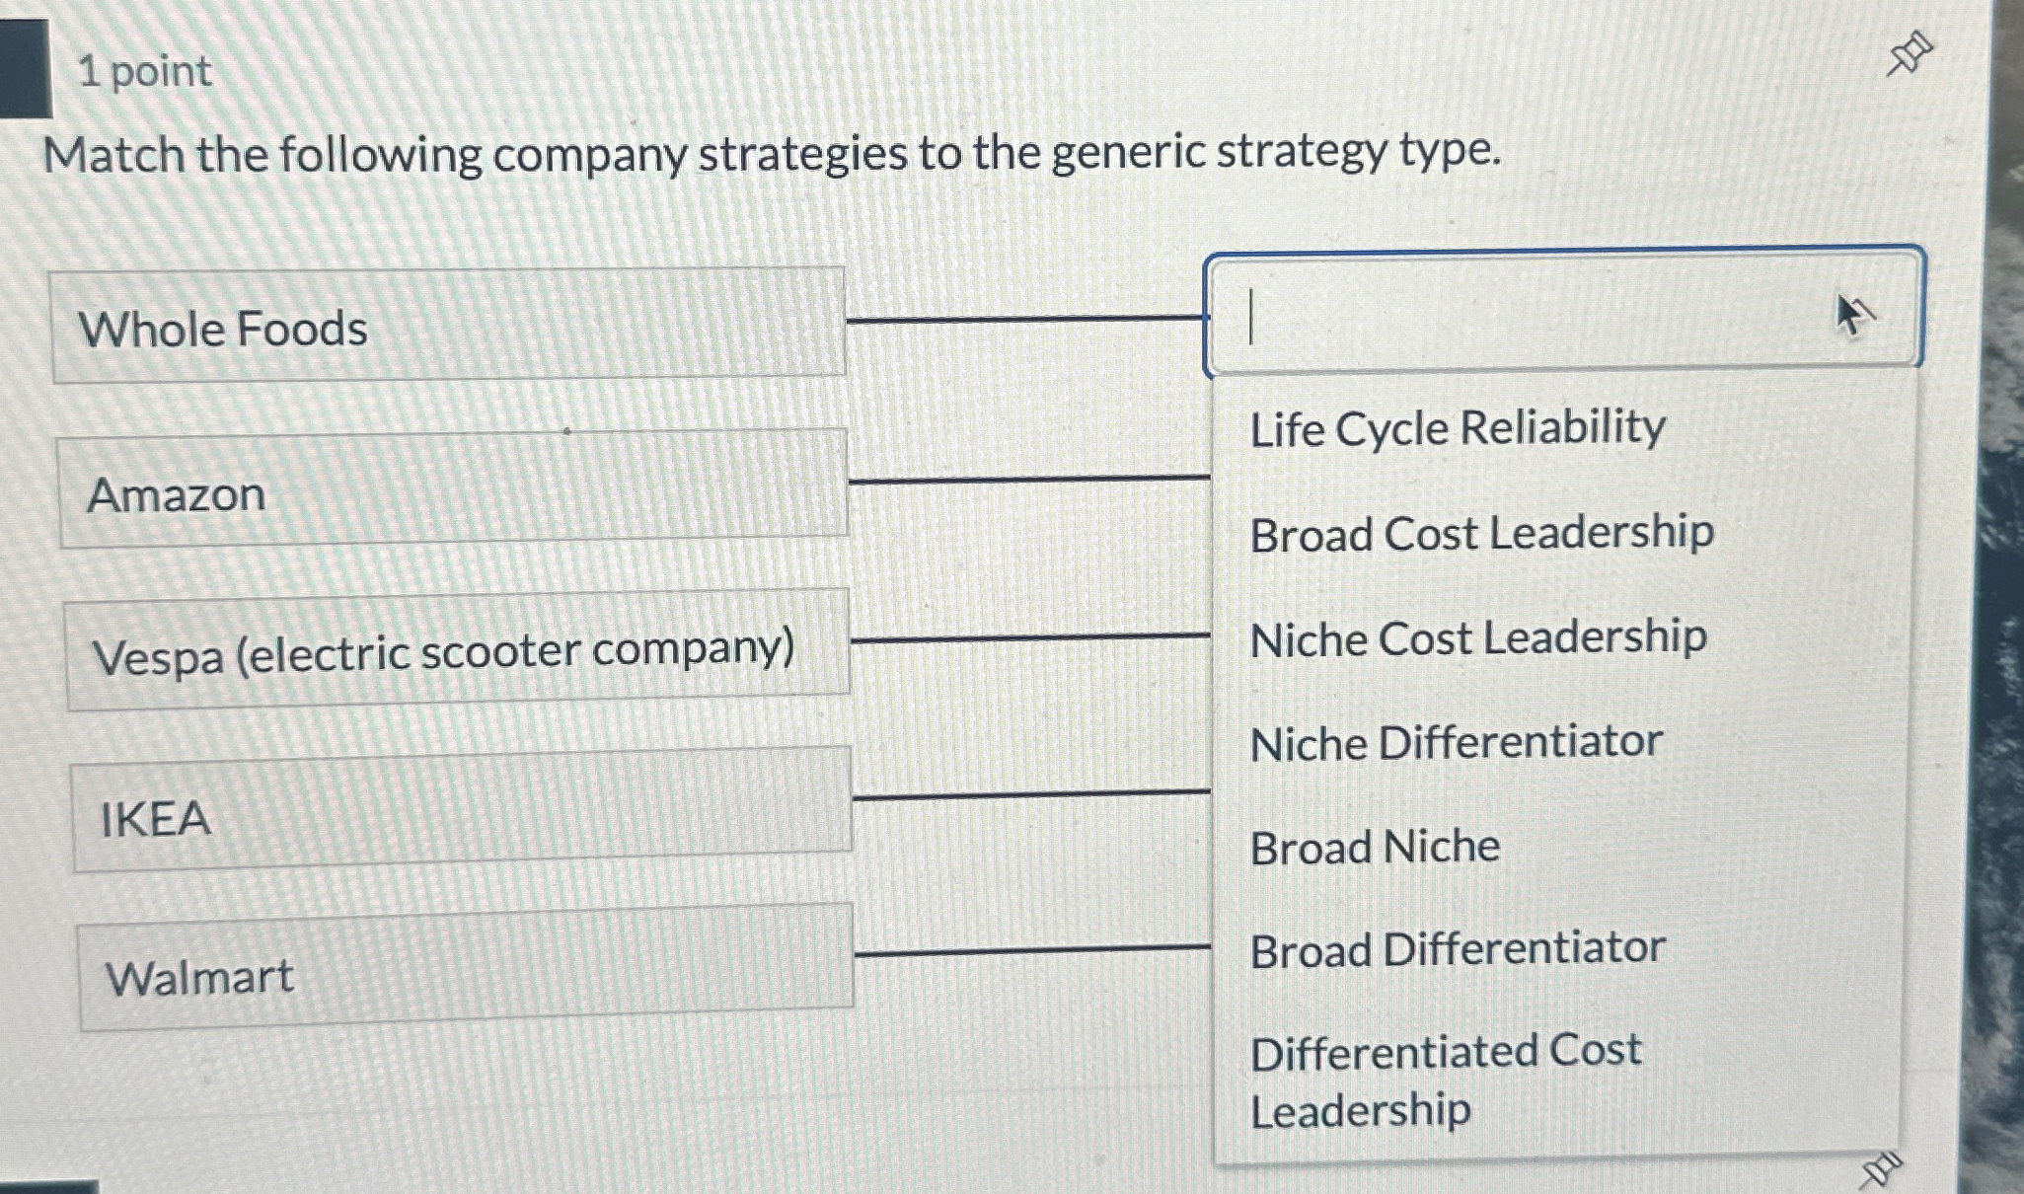The width and height of the screenshot is (2024, 1194).
Task: Click connector line beside Amazon
Action: [x=1029, y=480]
